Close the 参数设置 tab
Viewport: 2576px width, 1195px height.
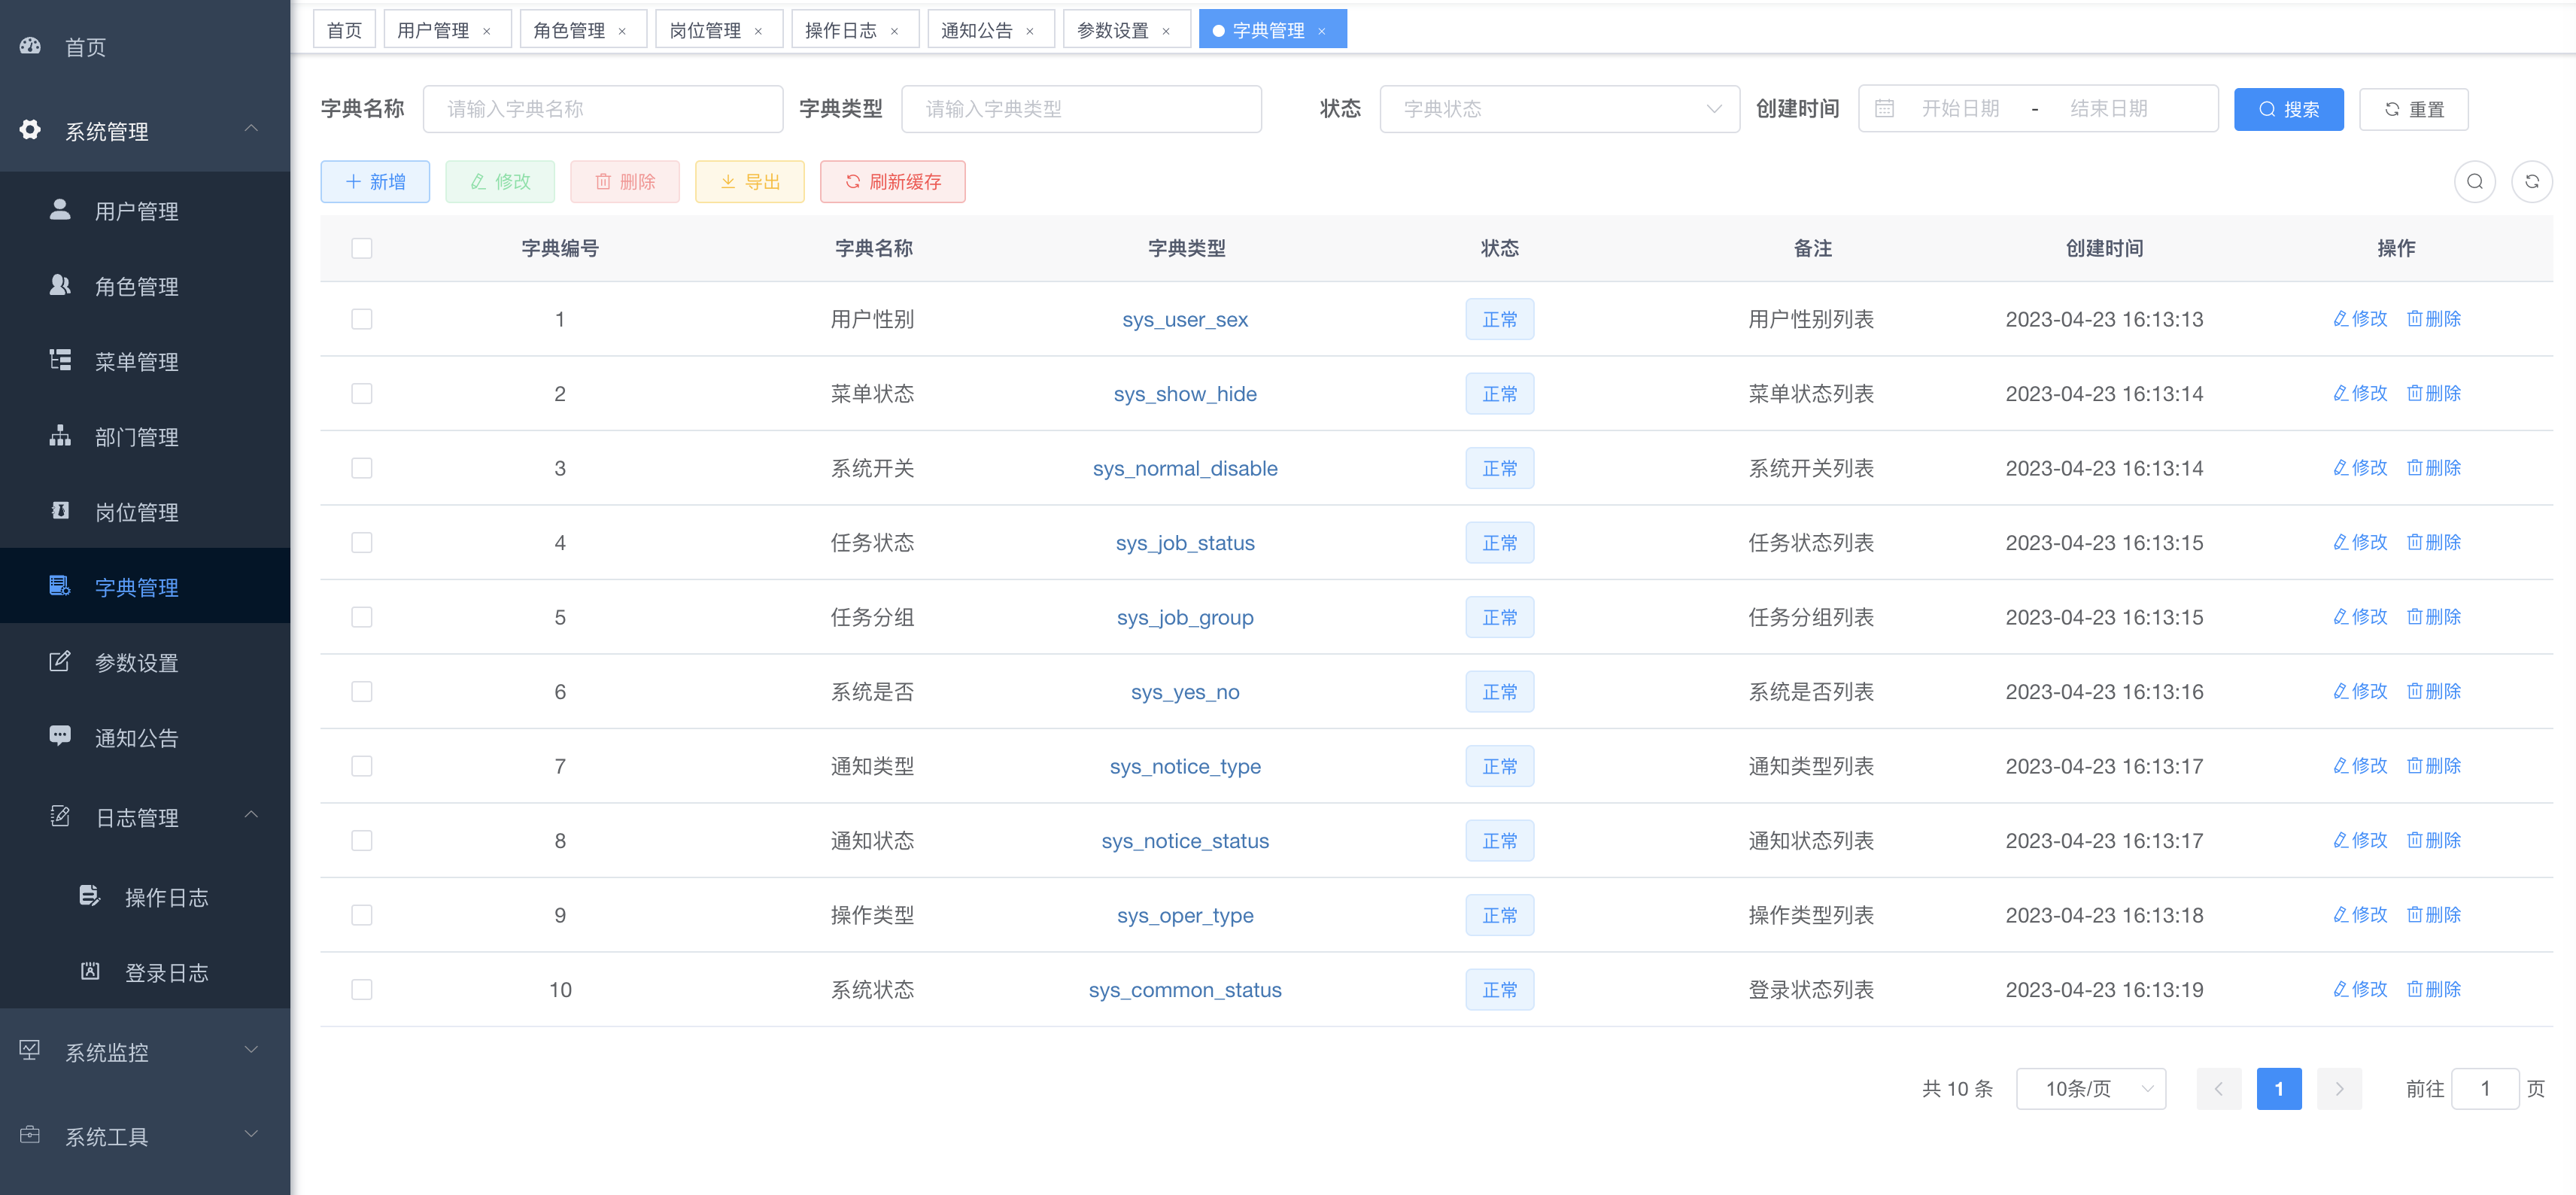tap(1166, 31)
